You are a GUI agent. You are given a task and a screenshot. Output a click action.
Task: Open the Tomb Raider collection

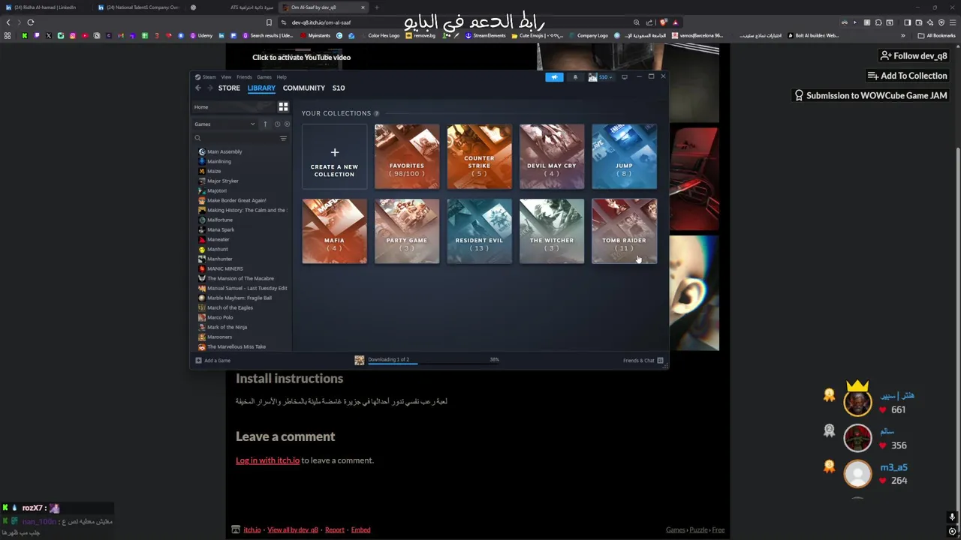coord(624,231)
